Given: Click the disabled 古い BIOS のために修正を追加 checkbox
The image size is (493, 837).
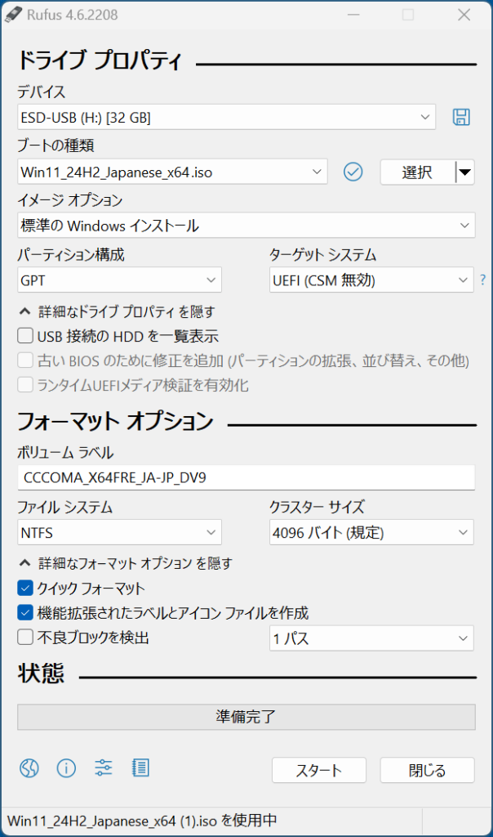Looking at the screenshot, I should click(x=25, y=360).
